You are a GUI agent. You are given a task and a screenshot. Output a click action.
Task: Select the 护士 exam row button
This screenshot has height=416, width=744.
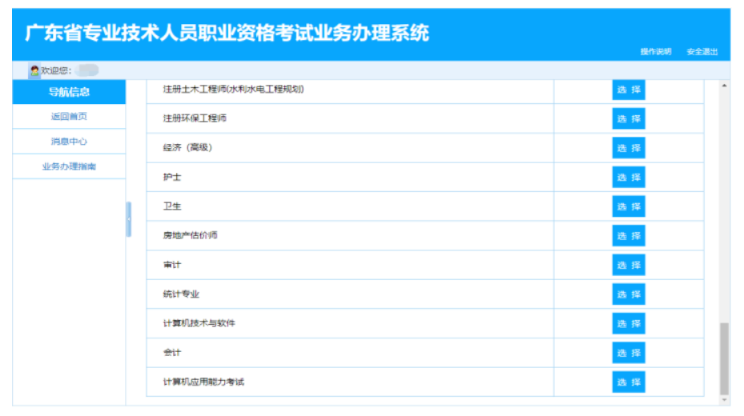coord(629,178)
